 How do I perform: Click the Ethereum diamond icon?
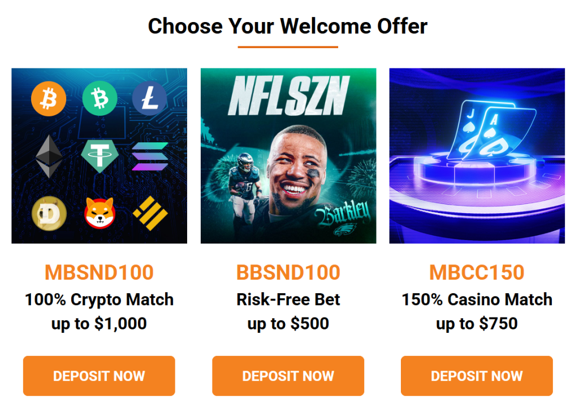(49, 156)
